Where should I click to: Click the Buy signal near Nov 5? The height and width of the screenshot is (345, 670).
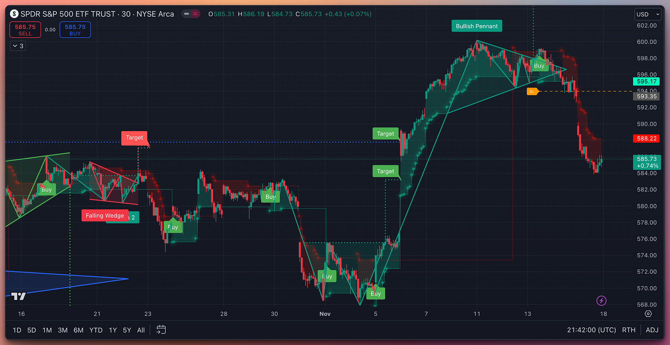pyautogui.click(x=376, y=293)
